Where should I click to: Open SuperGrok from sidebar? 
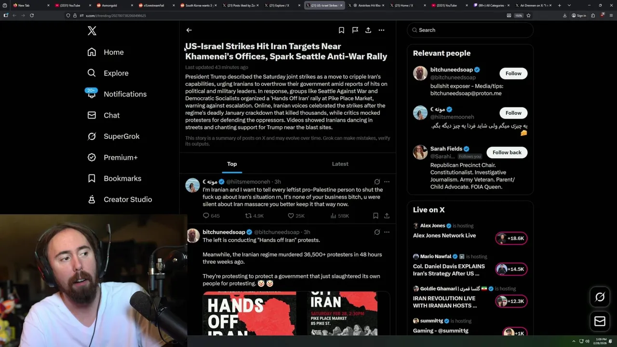click(113, 136)
